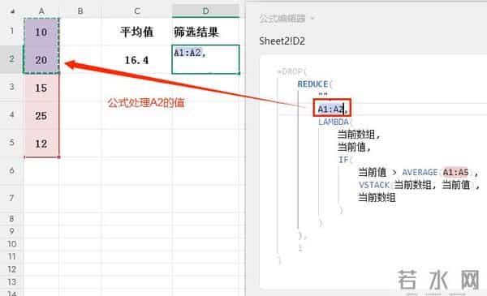This screenshot has width=487, height=296.
Task: Select row 4 header
Action: (x=11, y=115)
